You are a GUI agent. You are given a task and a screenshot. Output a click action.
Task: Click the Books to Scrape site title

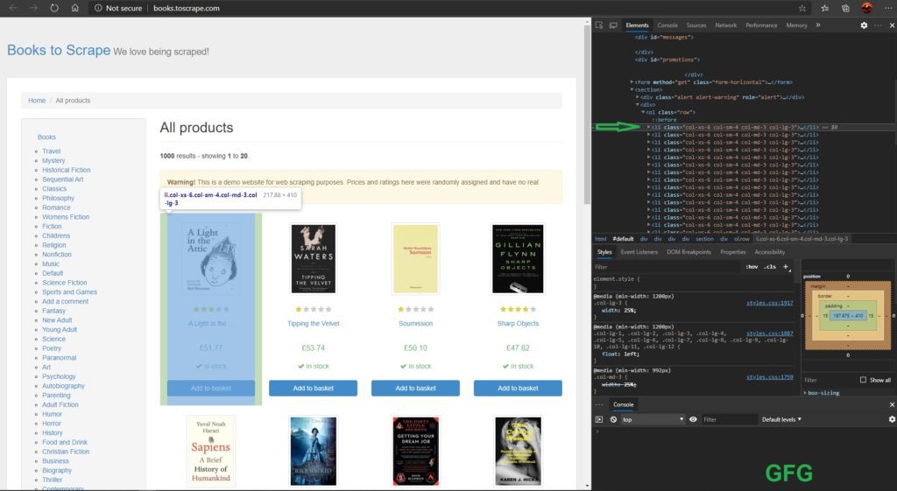click(59, 50)
